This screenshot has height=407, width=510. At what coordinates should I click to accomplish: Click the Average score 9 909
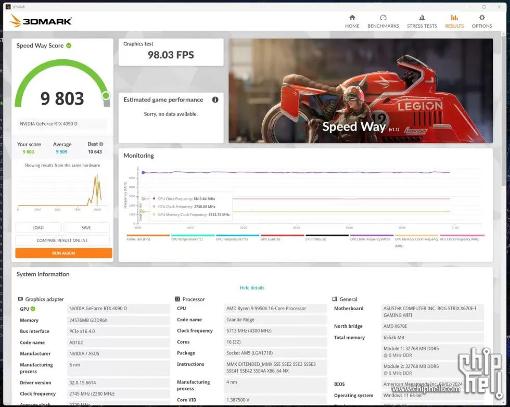(61, 151)
